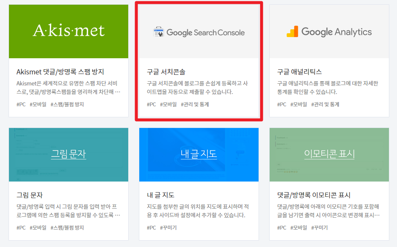This screenshot has height=247, width=397.
Task: Click '#스팸/블펌 방지' tag on Akismet card
Action: tap(67, 105)
